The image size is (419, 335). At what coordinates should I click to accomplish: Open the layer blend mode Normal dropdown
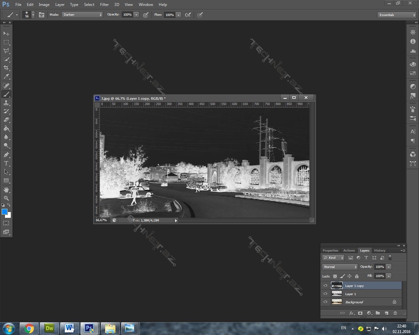(x=340, y=267)
